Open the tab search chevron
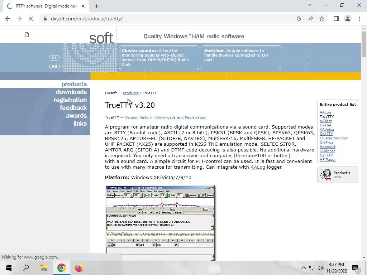The image size is (367, 275). point(309,5)
